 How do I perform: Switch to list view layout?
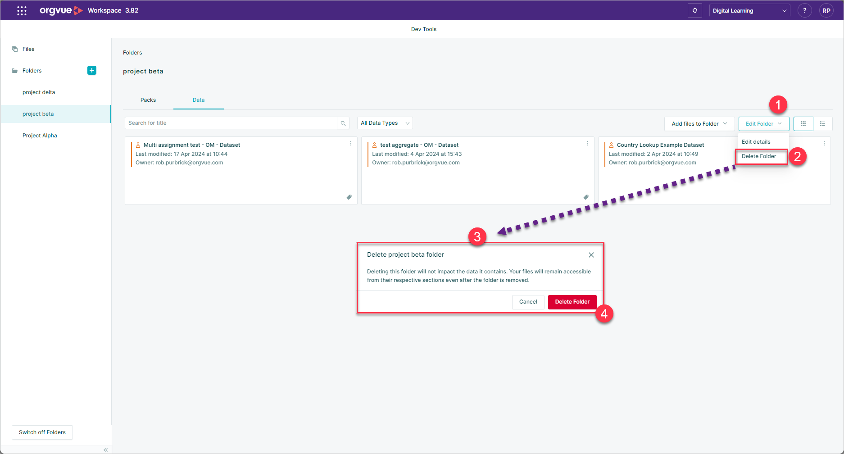823,123
